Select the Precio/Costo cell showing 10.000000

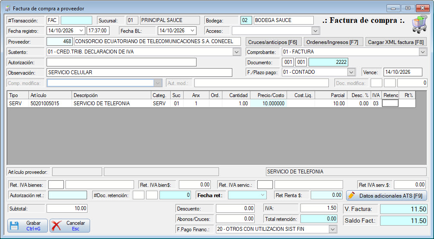(268, 103)
